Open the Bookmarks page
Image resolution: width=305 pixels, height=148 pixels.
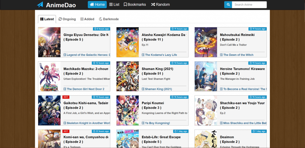pyautogui.click(x=135, y=4)
